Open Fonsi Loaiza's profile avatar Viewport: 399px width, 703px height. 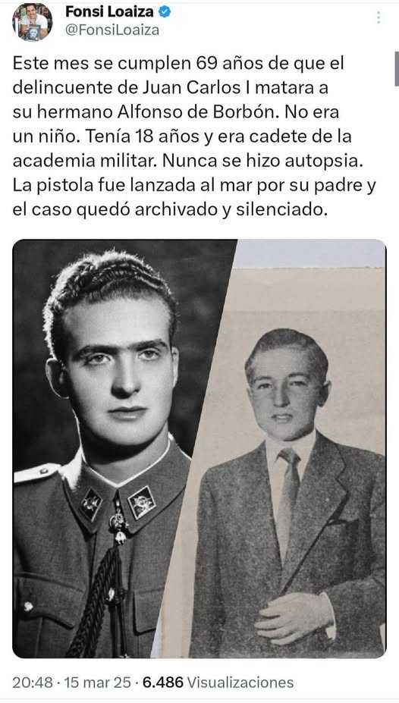(x=33, y=22)
